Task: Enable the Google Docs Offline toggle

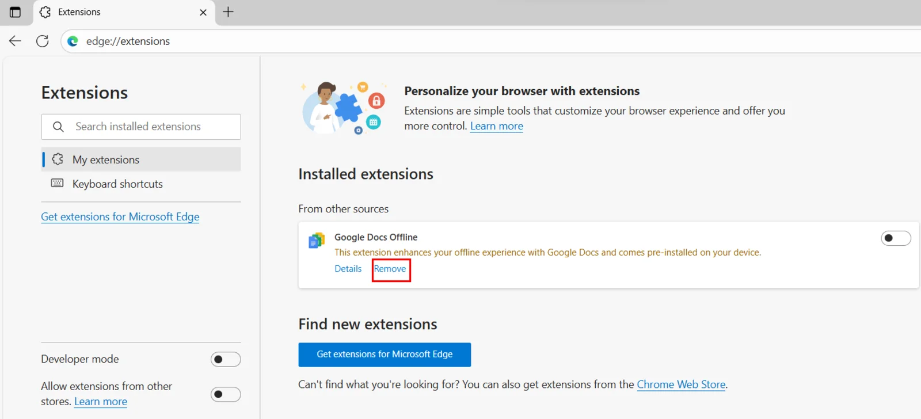Action: point(896,238)
